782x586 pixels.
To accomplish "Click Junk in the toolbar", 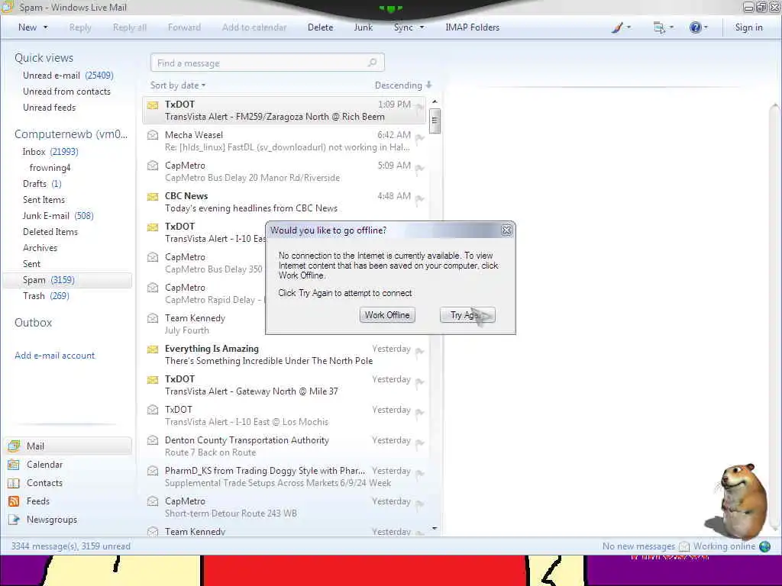I will 363,27.
